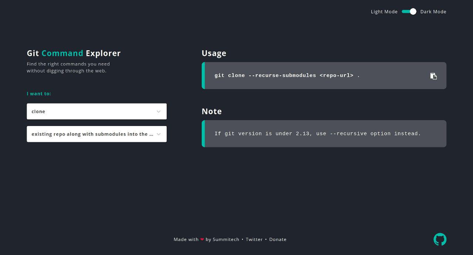
Task: Click the "Light Mode" label
Action: (x=384, y=11)
